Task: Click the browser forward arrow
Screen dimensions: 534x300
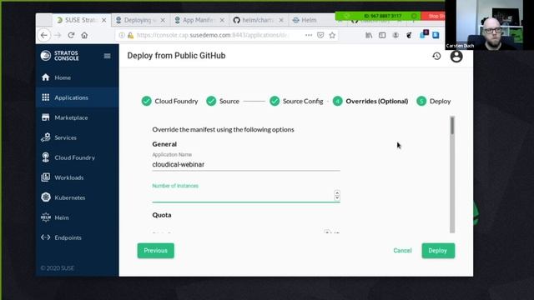Action: [x=58, y=35]
